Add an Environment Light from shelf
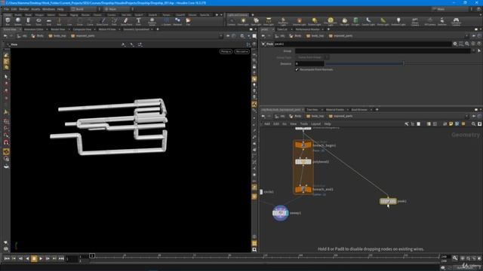 [331, 22]
